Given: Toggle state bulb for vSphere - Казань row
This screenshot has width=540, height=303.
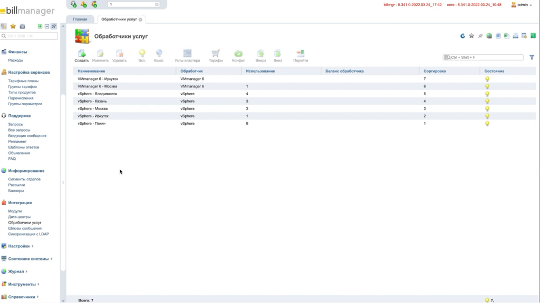Looking at the screenshot, I should [487, 102].
